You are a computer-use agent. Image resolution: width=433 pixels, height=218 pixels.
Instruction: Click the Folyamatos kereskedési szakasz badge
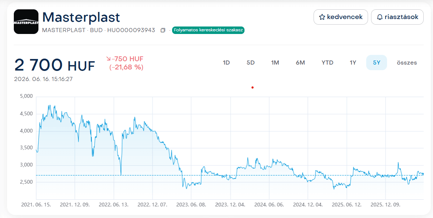[x=208, y=30]
